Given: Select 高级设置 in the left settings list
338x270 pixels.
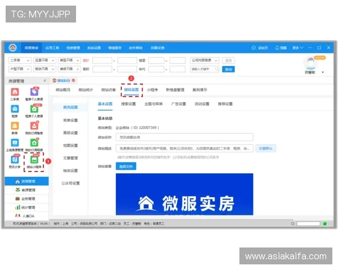Looking at the screenshot, I should (70, 133).
